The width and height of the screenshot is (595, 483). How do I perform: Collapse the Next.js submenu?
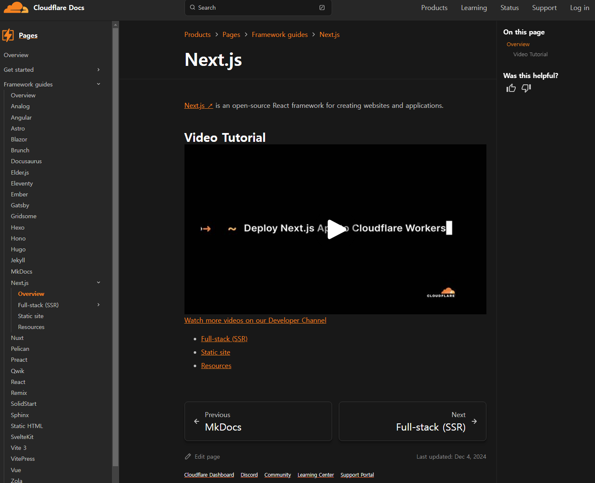pos(98,282)
